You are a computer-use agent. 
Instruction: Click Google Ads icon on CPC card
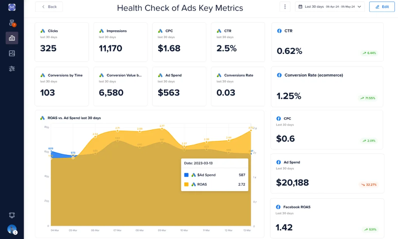coord(160,31)
